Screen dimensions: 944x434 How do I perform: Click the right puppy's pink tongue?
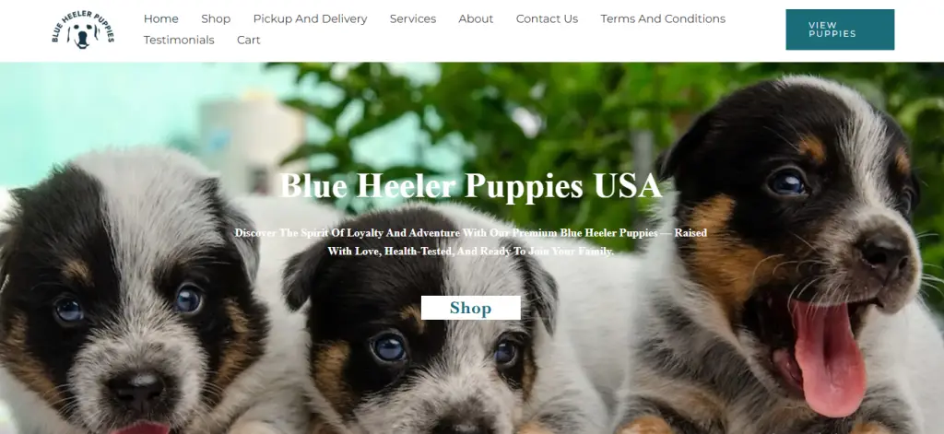pos(830,358)
